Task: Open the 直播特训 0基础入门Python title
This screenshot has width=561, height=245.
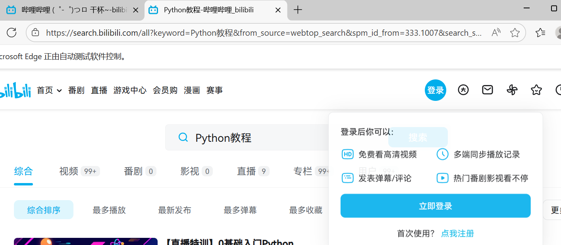Action: click(x=229, y=242)
